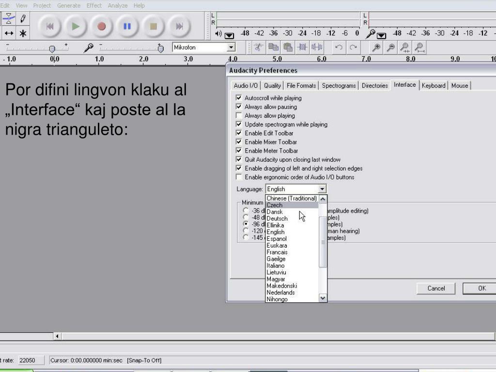Click Fit project in window icon

click(419, 47)
